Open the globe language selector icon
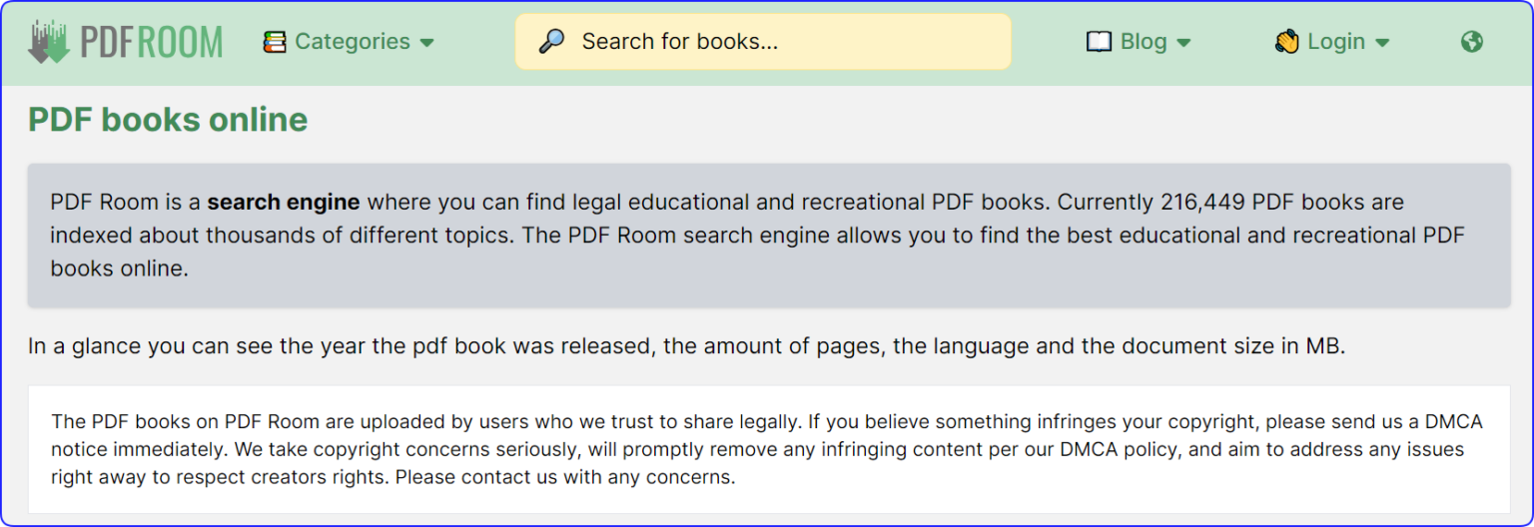 coord(1471,42)
